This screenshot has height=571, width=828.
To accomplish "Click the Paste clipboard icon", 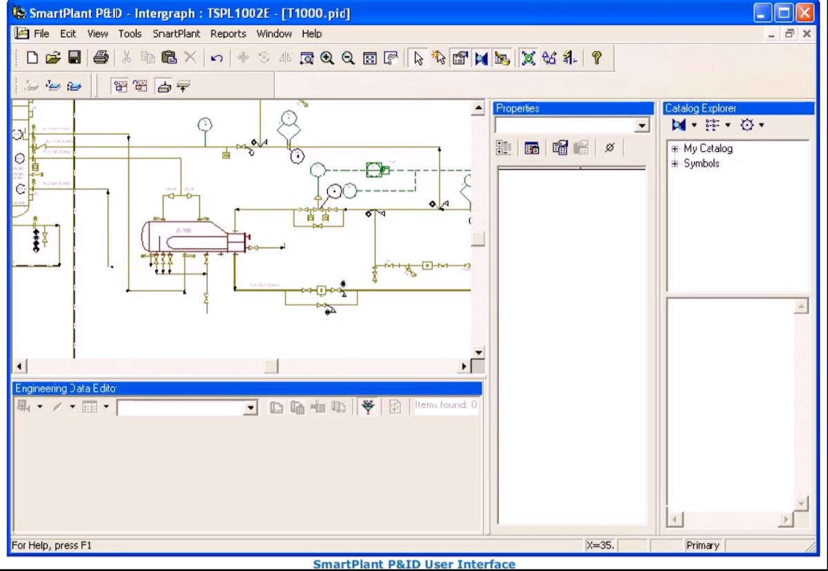I will point(169,58).
